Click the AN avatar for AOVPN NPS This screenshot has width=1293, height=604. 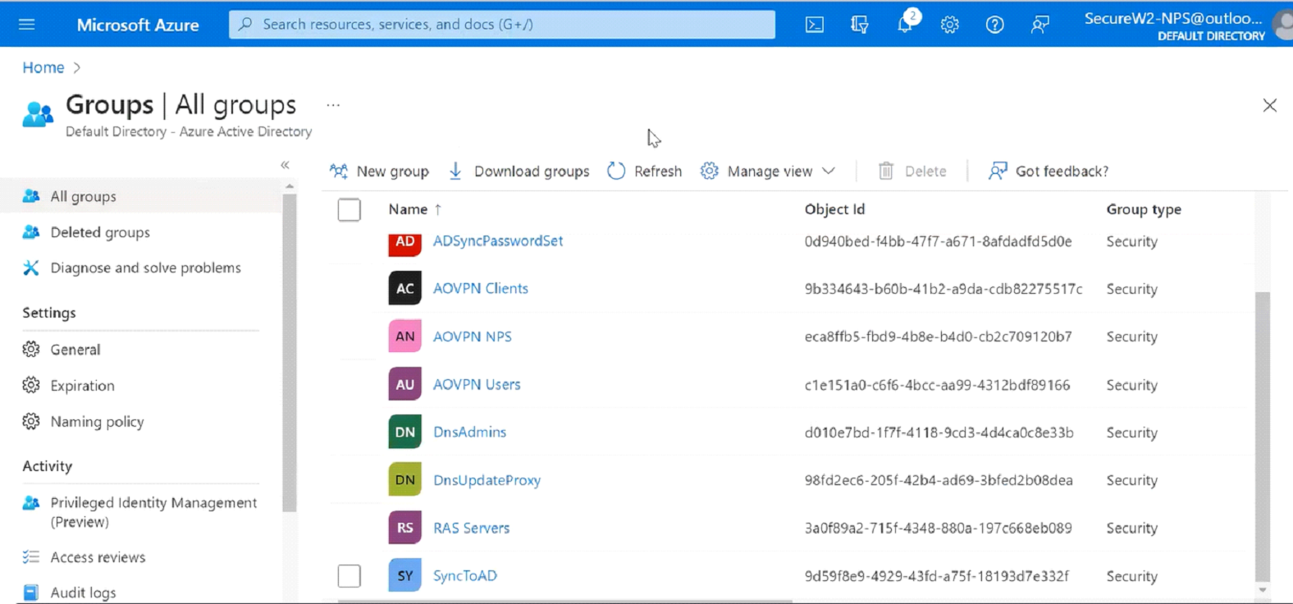404,336
